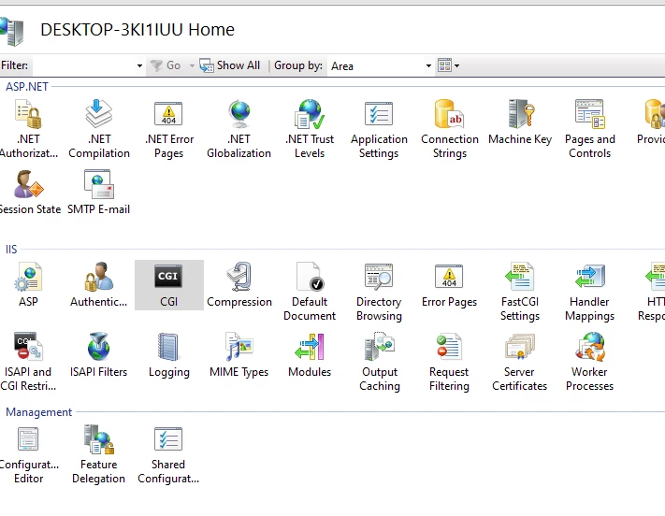Collapse the ASP.NET group header
The width and height of the screenshot is (665, 516).
coord(27,87)
